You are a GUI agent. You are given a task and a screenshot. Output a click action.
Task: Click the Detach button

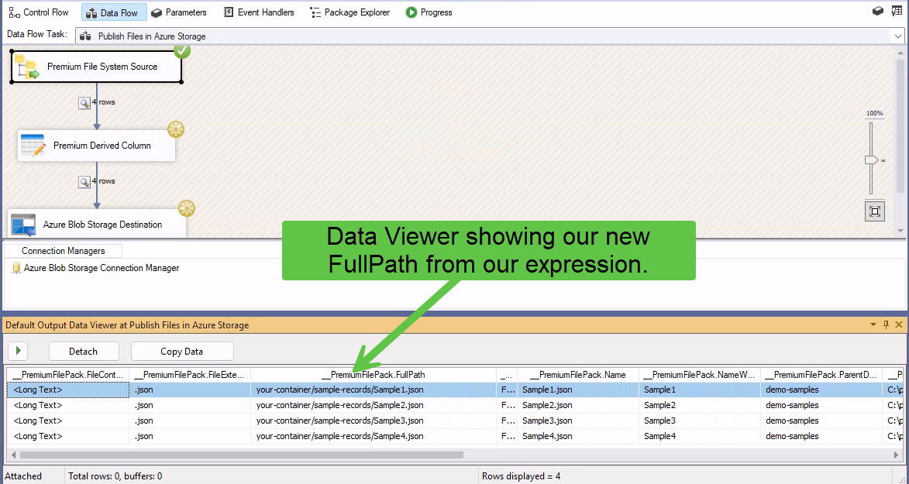coord(84,352)
